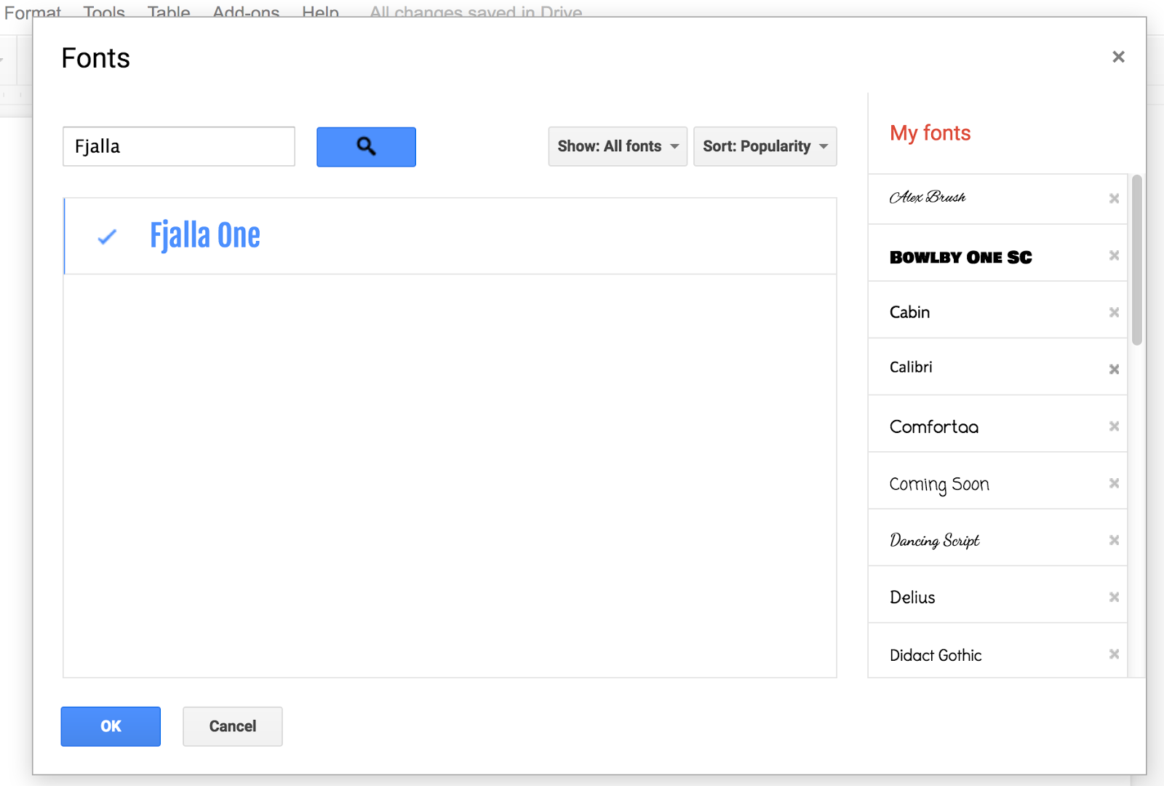Remove Comfortaa from My fonts
Image resolution: width=1164 pixels, height=786 pixels.
tap(1114, 426)
